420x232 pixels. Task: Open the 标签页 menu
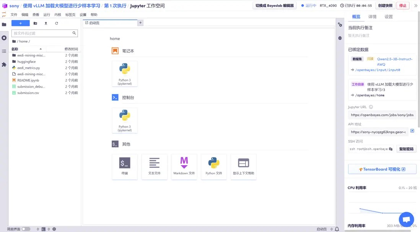pos(70,15)
